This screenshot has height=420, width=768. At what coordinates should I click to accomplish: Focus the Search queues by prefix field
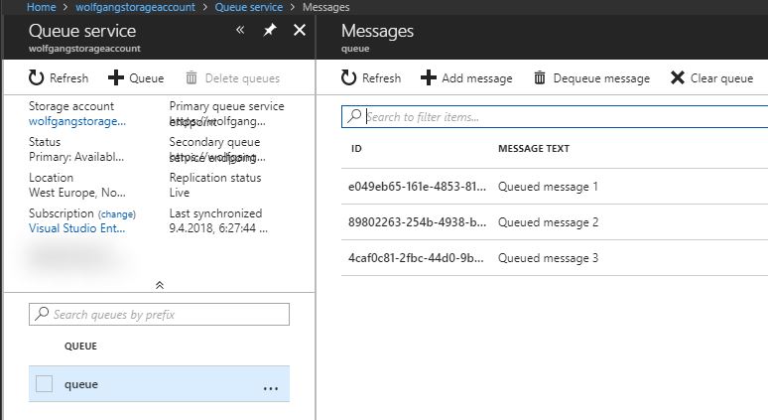(x=159, y=315)
